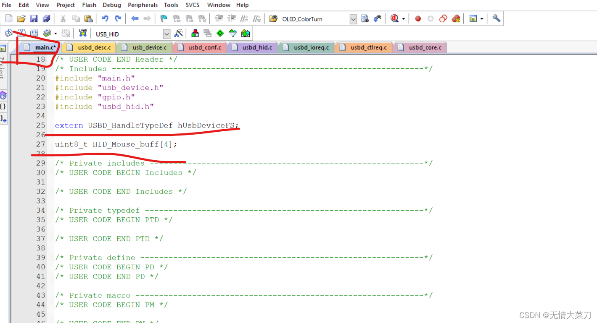597x323 pixels.
Task: Launch the Pack Installer
Action: [x=246, y=33]
